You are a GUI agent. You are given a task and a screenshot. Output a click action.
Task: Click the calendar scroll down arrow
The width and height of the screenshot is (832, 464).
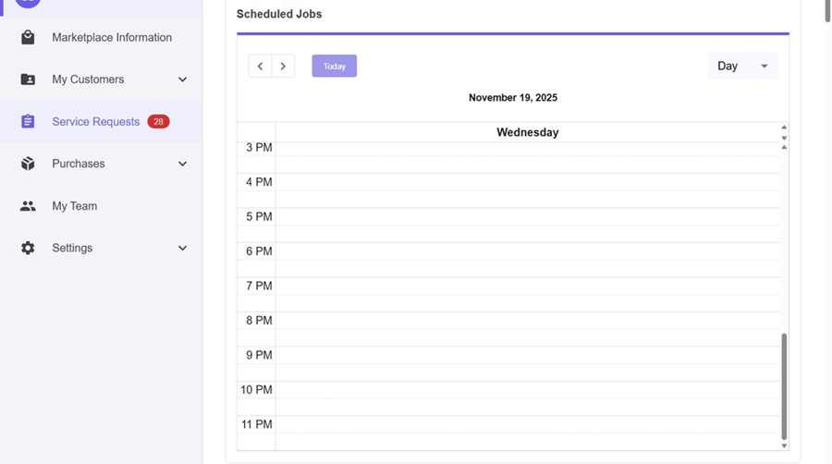pyautogui.click(x=784, y=446)
